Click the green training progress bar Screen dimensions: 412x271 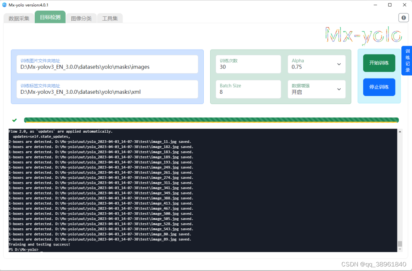pyautogui.click(x=210, y=120)
